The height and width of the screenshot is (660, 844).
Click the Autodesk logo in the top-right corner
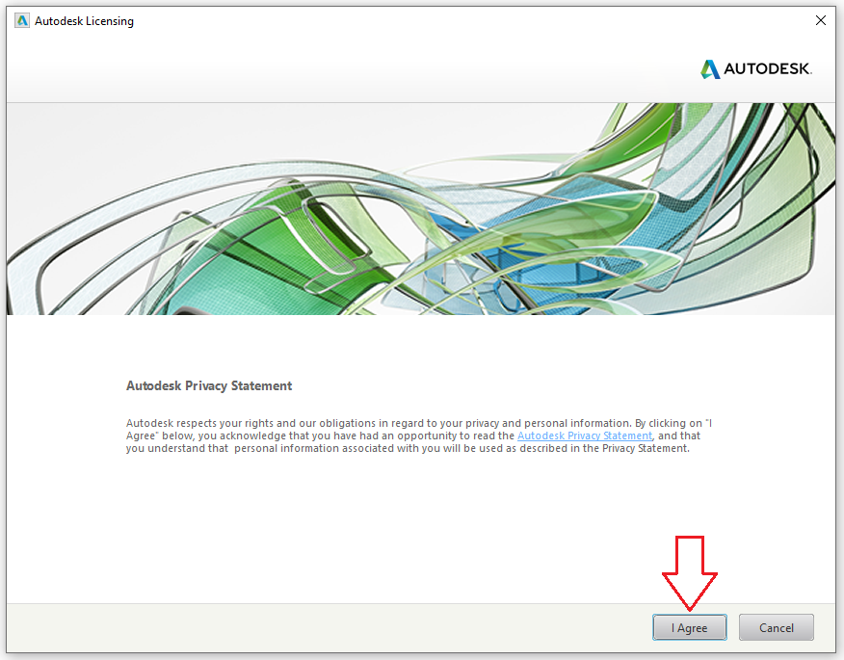tap(755, 68)
